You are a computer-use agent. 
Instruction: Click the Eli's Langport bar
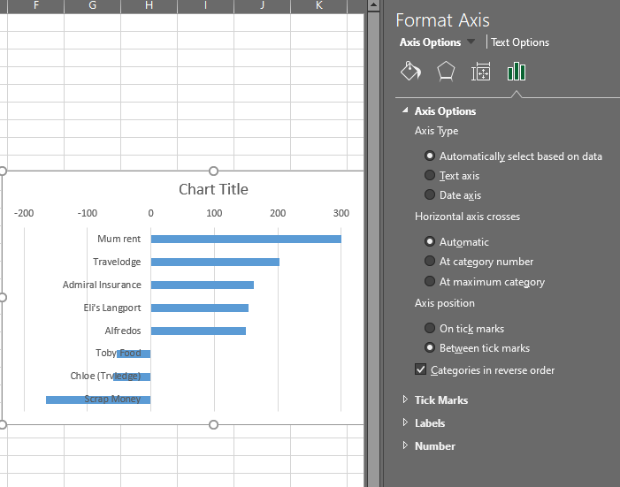tap(200, 308)
